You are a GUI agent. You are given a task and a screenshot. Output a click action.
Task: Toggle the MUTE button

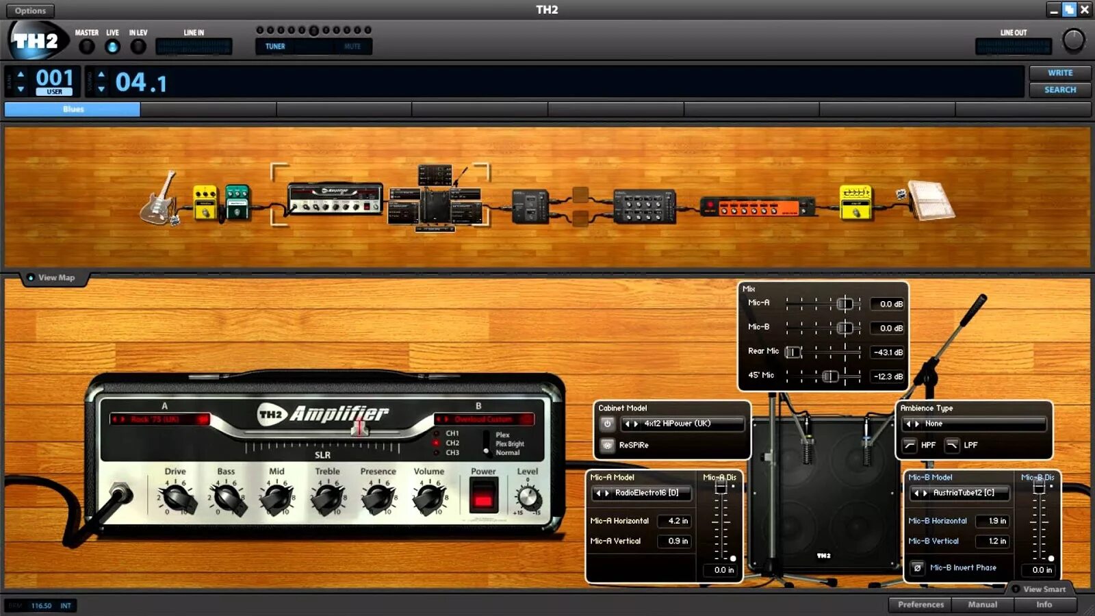(352, 47)
